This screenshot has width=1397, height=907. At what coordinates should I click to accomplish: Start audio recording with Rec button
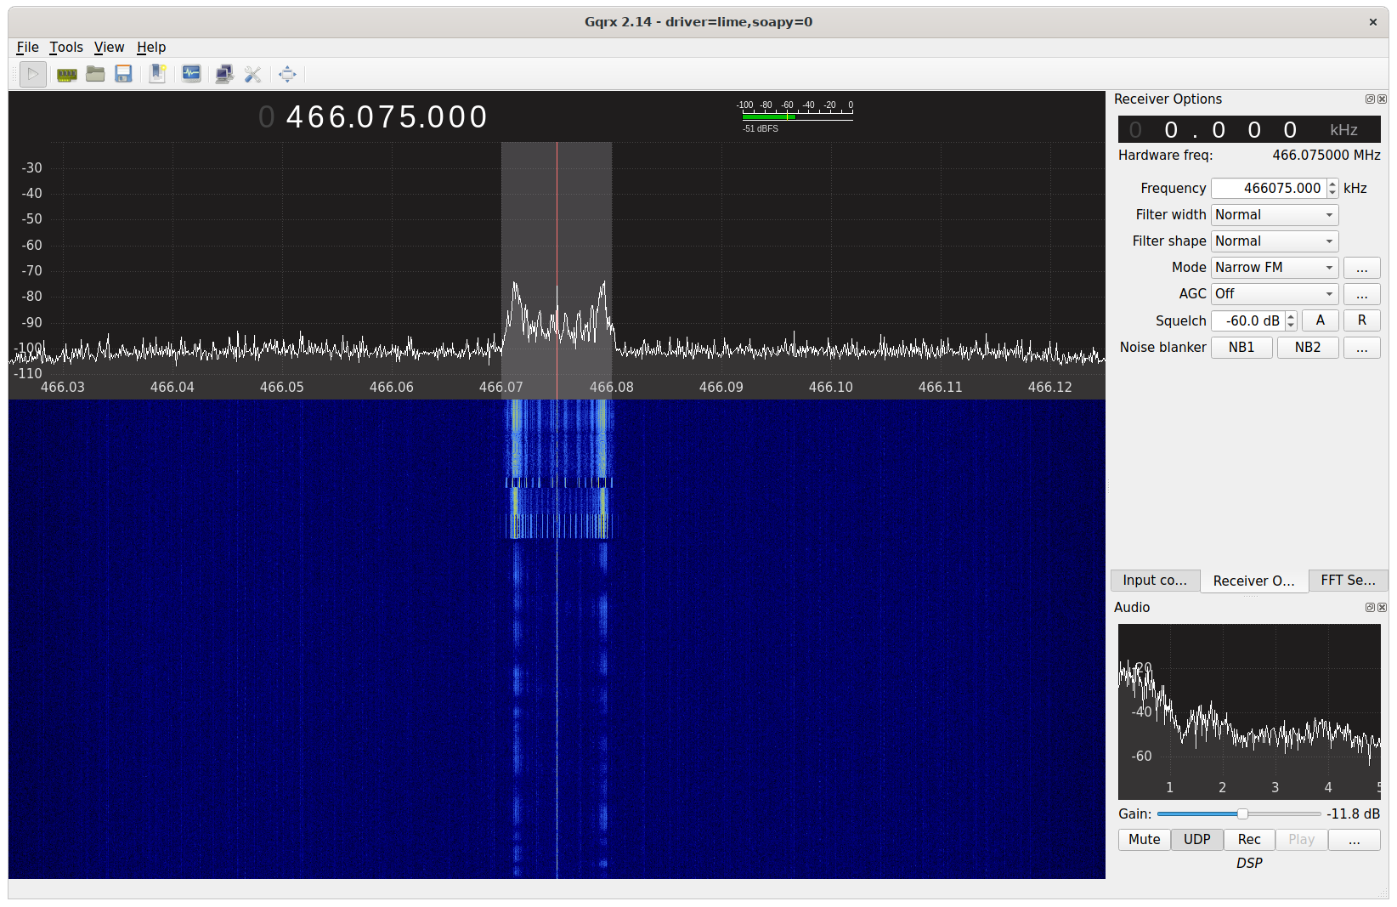coord(1248,839)
